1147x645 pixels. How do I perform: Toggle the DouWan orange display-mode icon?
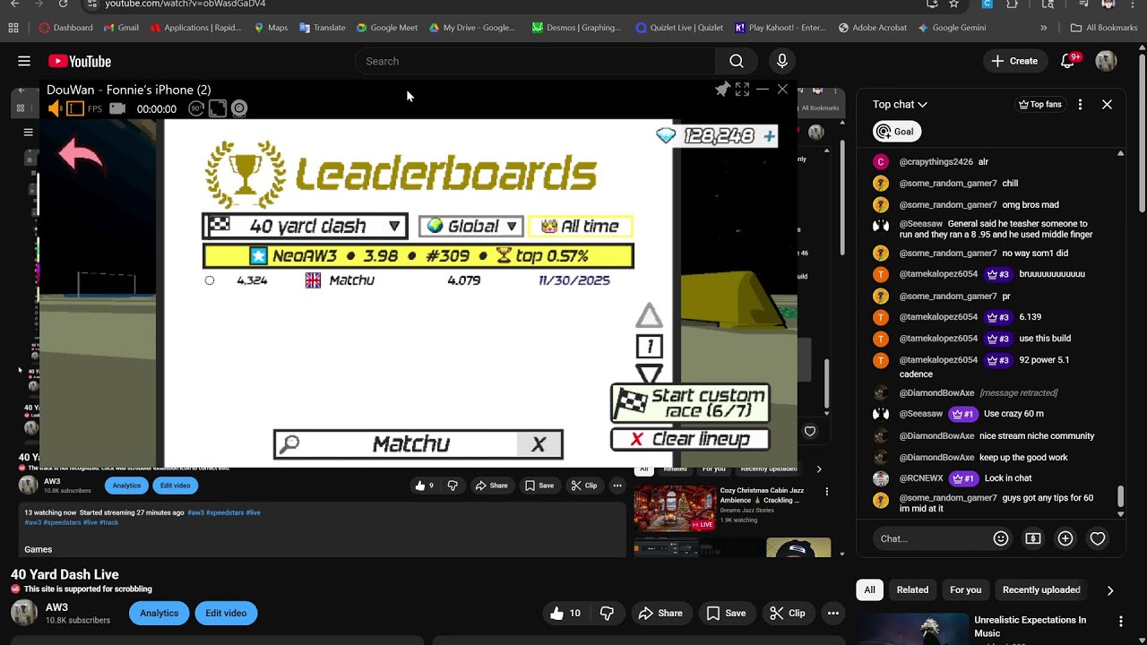(x=75, y=108)
